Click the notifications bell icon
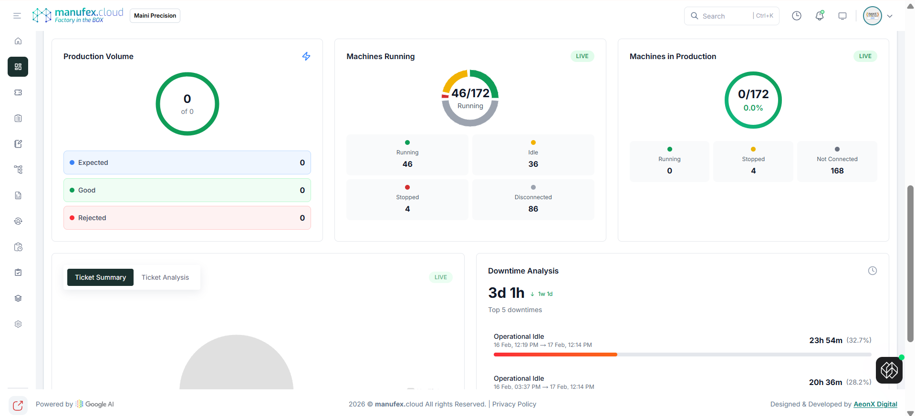The height and width of the screenshot is (416, 915). coord(820,16)
